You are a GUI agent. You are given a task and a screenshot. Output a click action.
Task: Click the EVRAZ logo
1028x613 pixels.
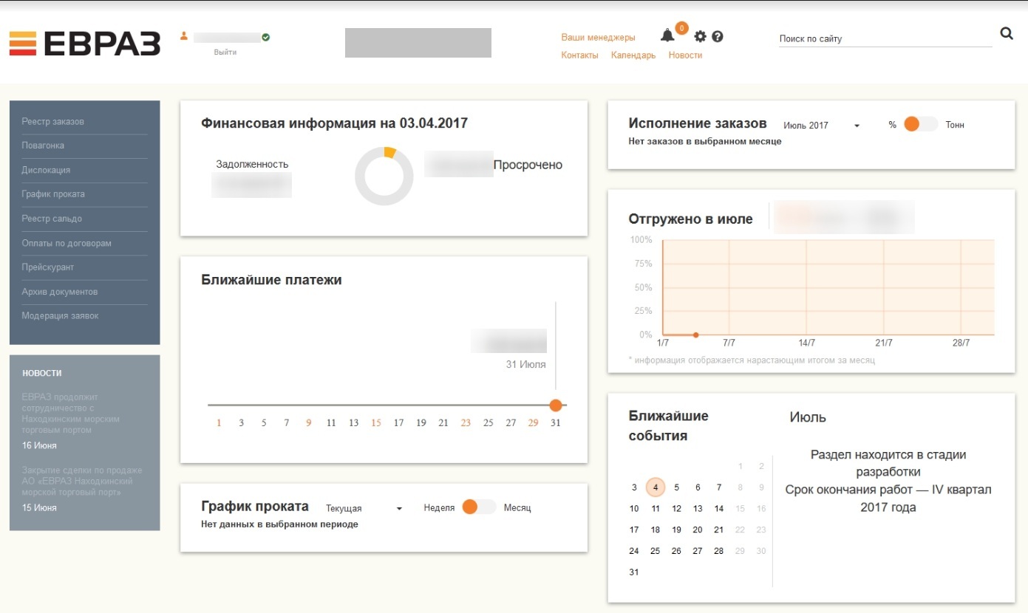tap(84, 44)
